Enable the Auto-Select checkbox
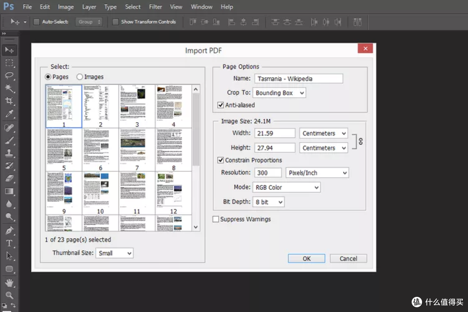 point(36,22)
